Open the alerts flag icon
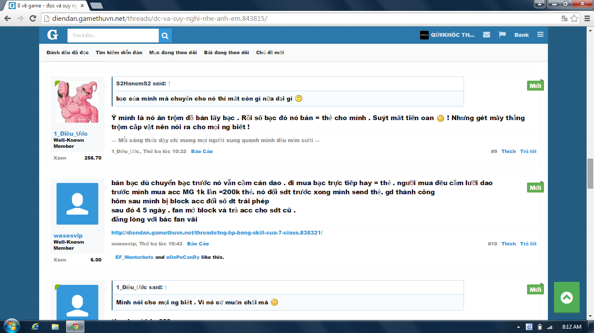The image size is (594, 333). 502,35
